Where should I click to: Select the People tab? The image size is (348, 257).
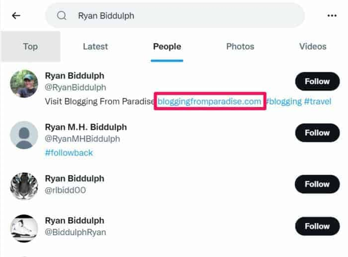coord(167,46)
